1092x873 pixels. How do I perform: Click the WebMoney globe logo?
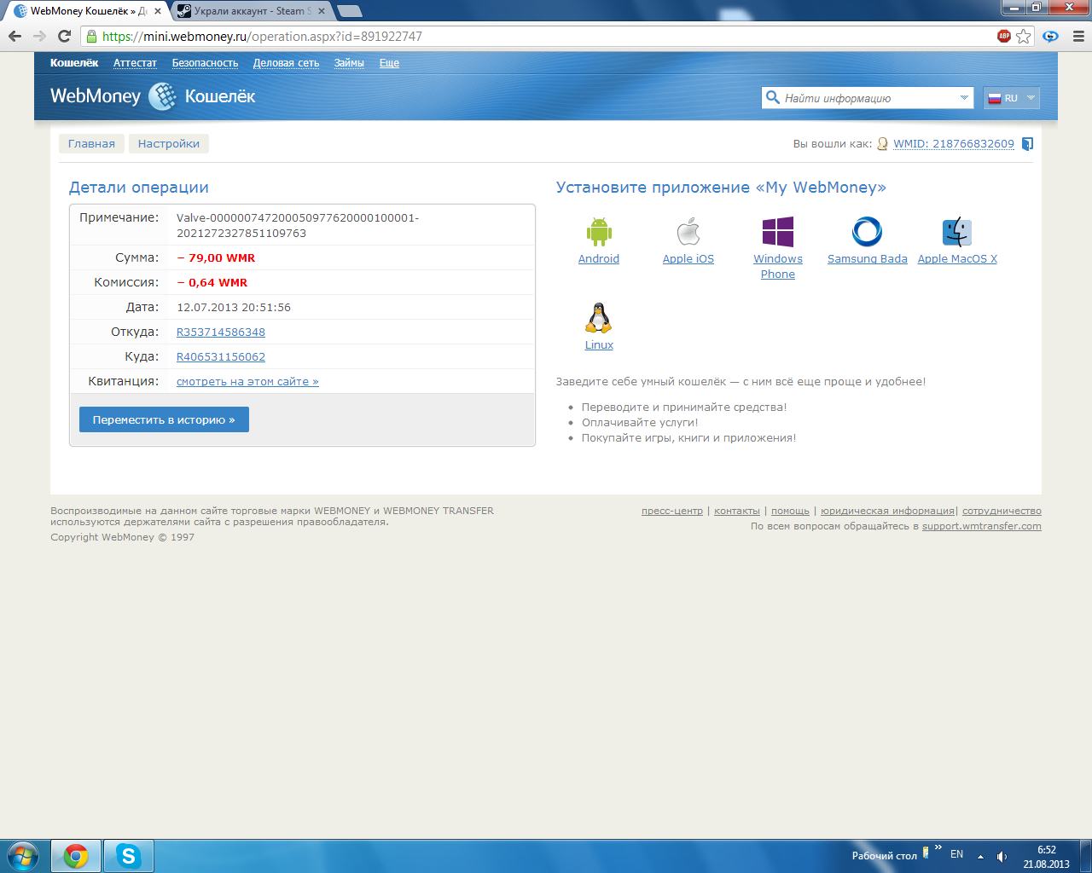click(162, 96)
